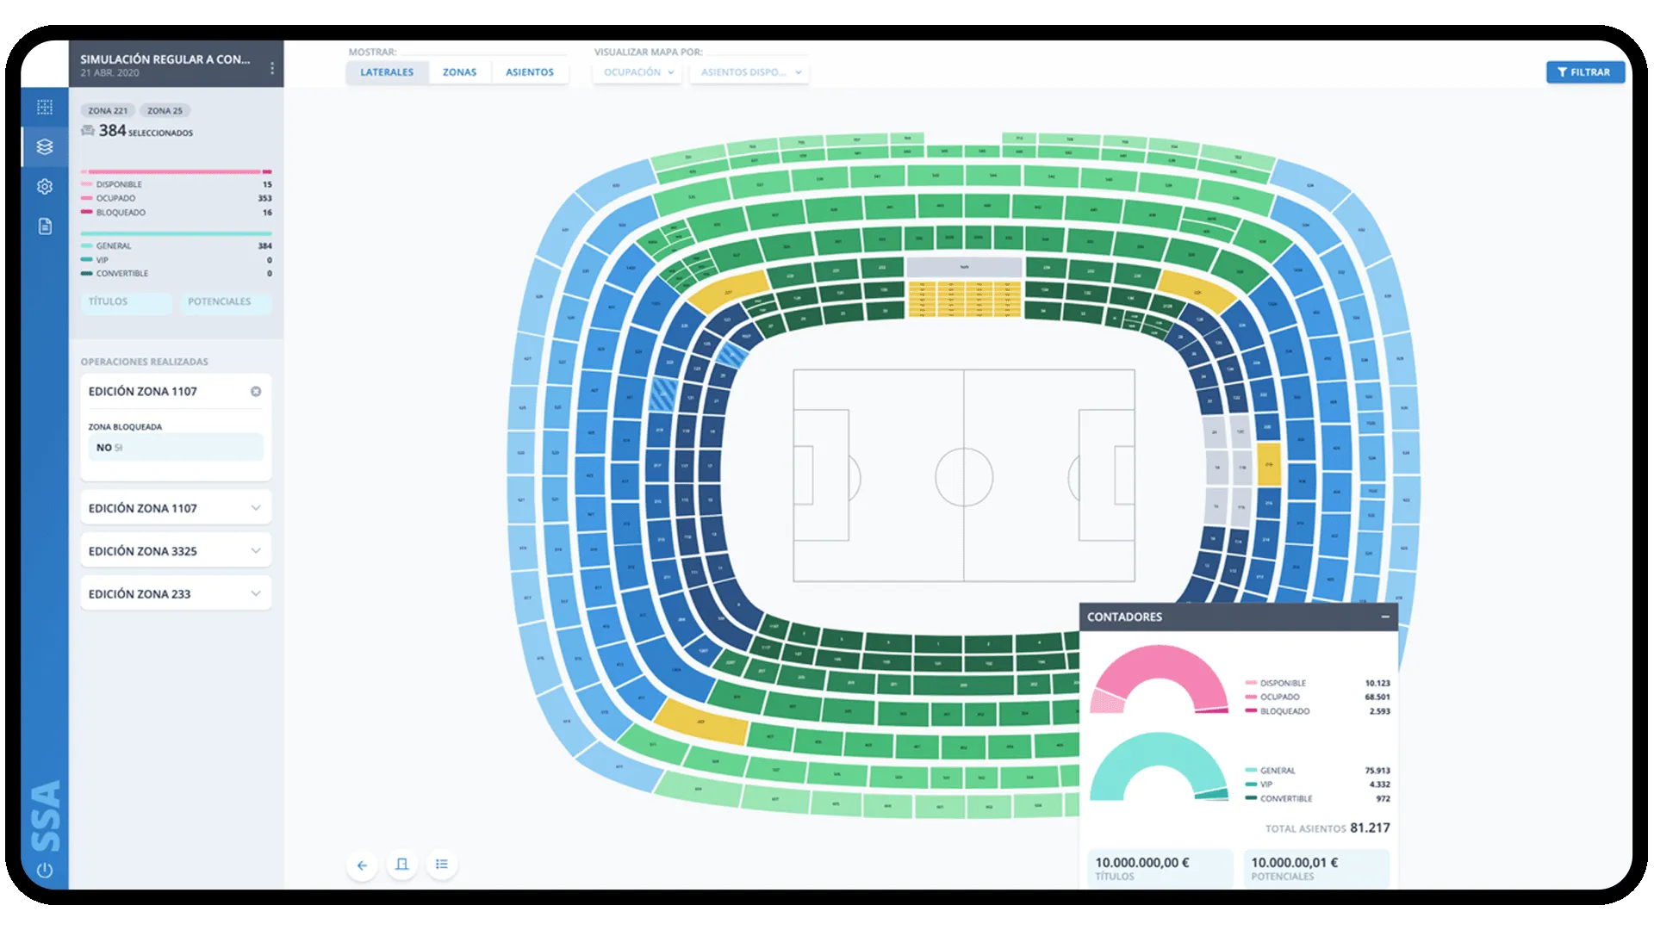1654x930 pixels.
Task: Switch to the Zonas tab
Action: click(459, 72)
